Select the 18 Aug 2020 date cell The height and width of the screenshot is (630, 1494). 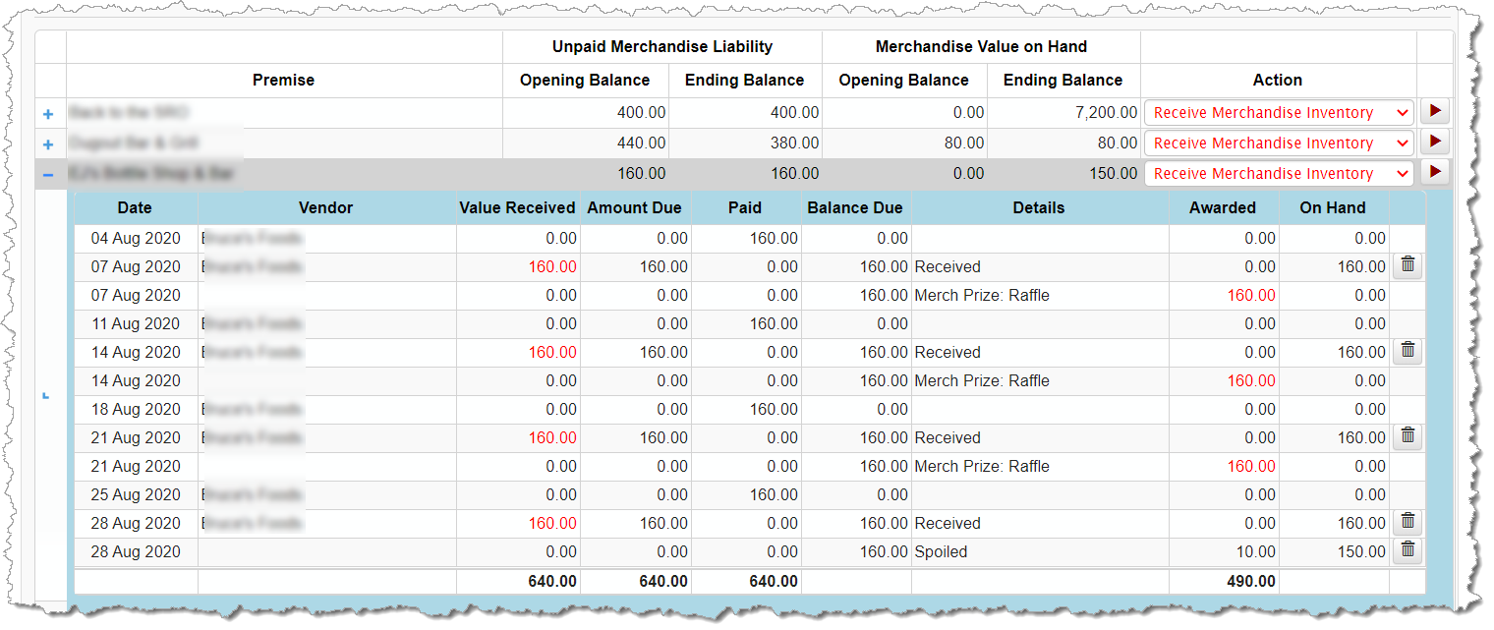[x=136, y=409]
